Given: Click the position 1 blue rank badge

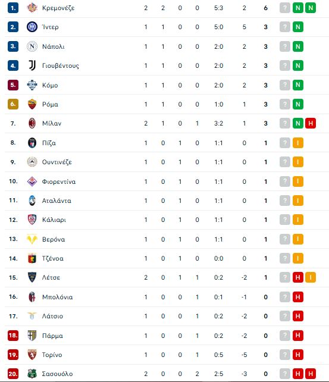Looking at the screenshot, I should click(x=13, y=8).
